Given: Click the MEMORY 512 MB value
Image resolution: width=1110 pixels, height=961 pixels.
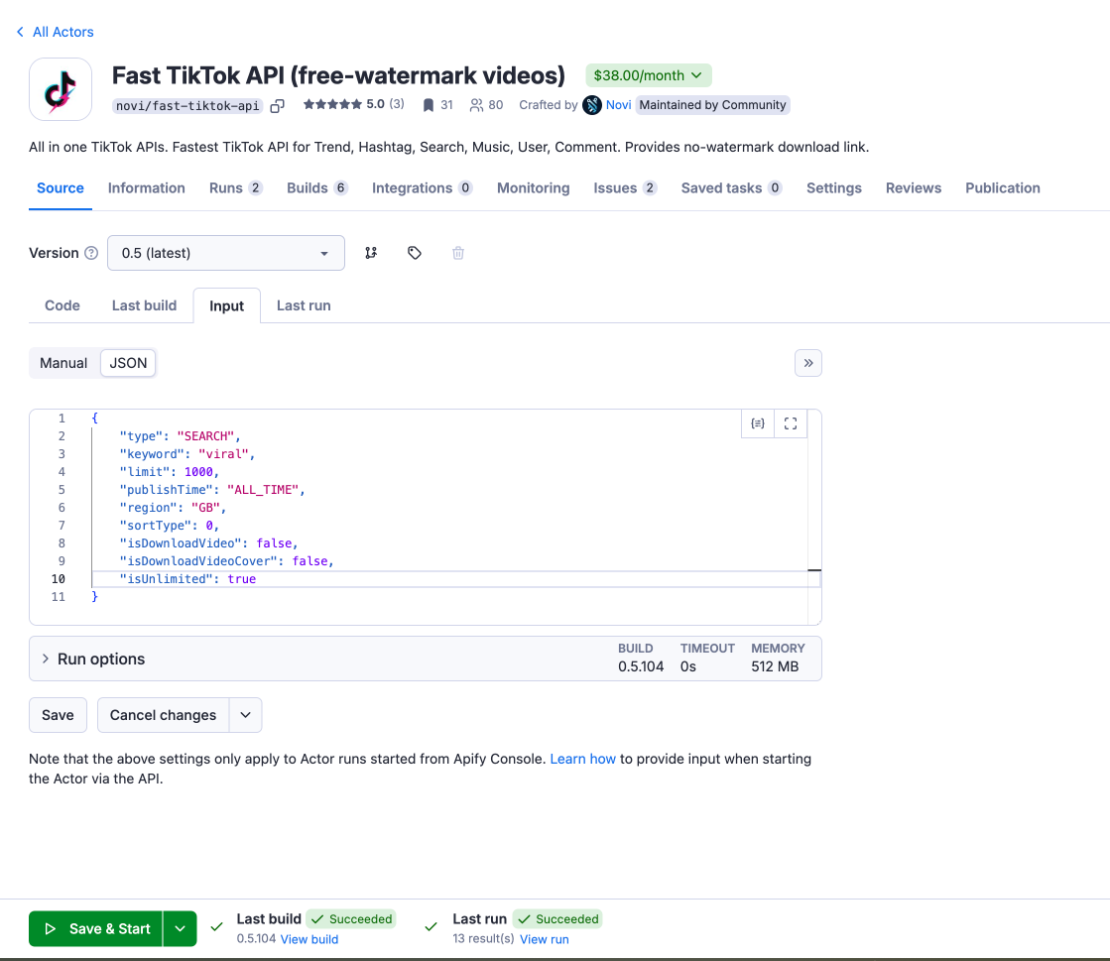Looking at the screenshot, I should pyautogui.click(x=775, y=666).
